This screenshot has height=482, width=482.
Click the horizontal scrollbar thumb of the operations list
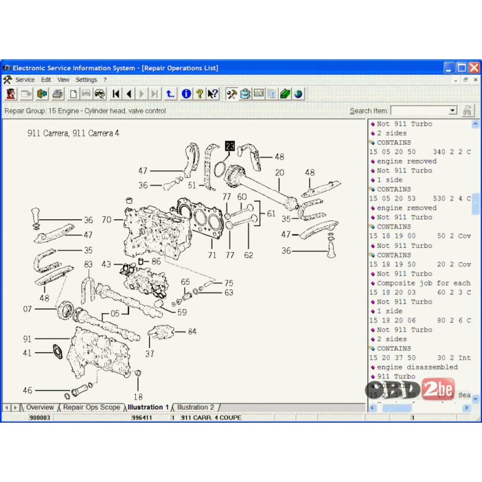click(x=396, y=408)
